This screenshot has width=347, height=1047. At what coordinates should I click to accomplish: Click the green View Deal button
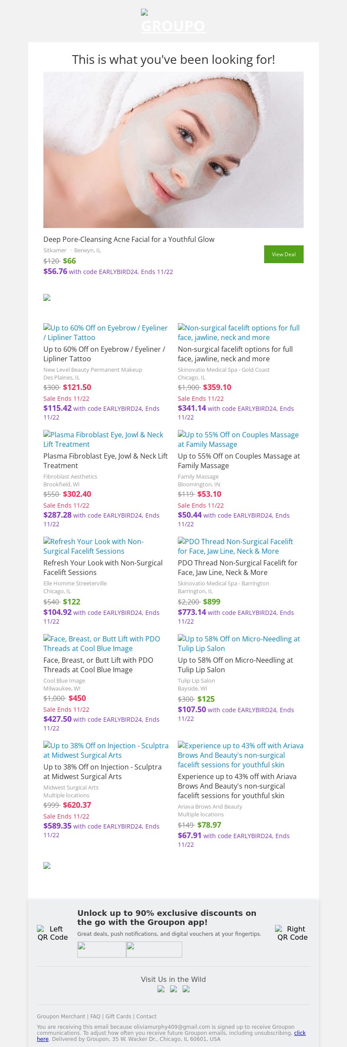tap(284, 254)
